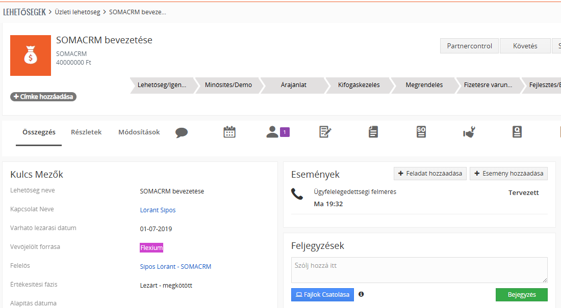Viewport: 561px width, 308px height.
Task: Open the quotes Q icon tab
Action: pos(517,132)
